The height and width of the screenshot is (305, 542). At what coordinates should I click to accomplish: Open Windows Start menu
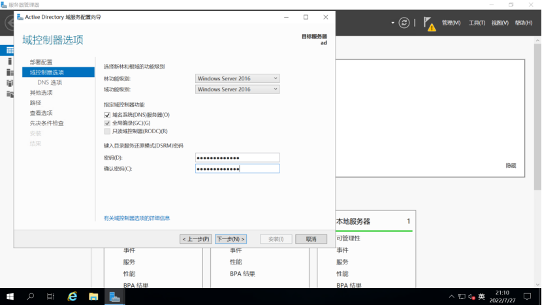click(x=10, y=297)
